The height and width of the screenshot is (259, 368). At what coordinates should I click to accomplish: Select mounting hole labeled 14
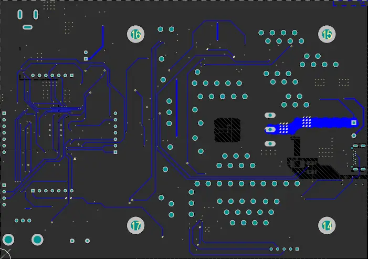pyautogui.click(x=327, y=226)
